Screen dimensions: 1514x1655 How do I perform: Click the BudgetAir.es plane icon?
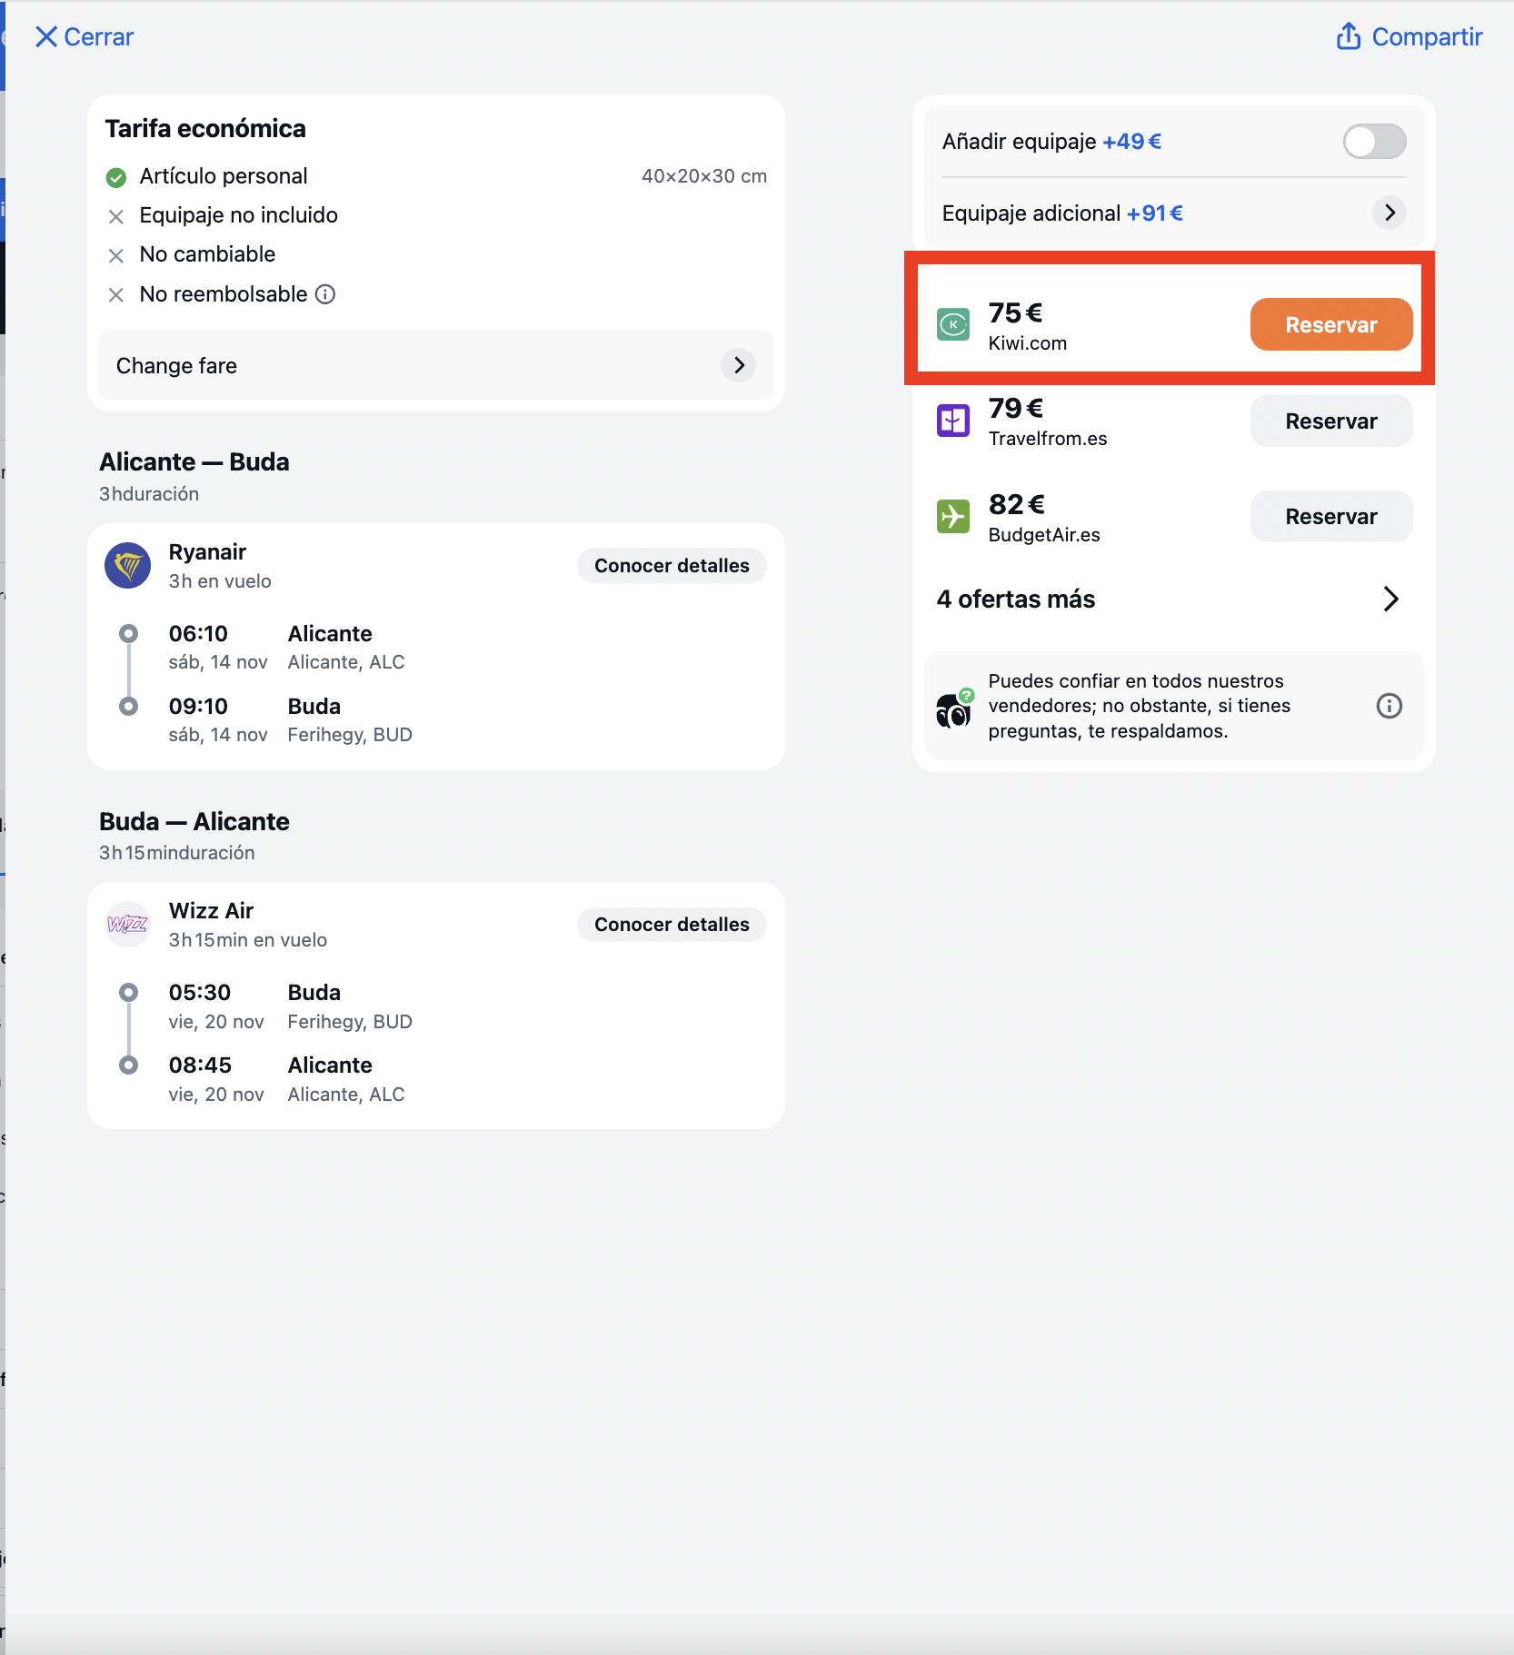[x=953, y=517]
